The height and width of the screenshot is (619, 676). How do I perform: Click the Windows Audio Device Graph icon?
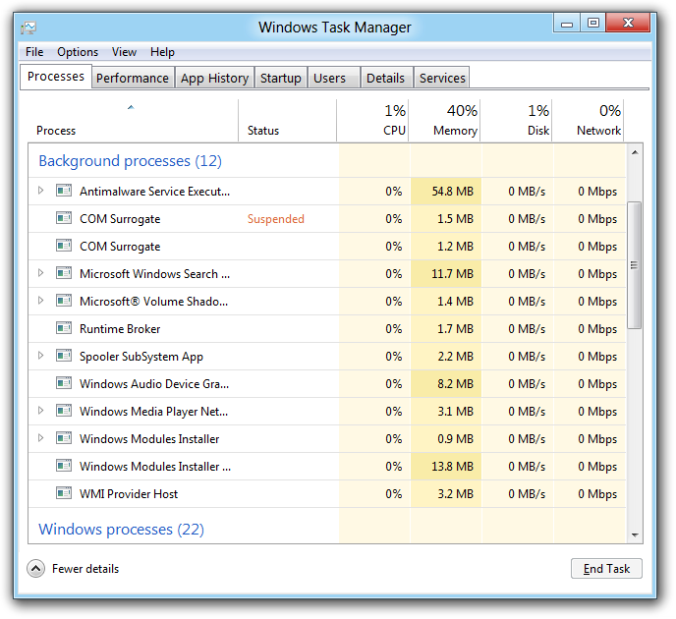tap(64, 384)
